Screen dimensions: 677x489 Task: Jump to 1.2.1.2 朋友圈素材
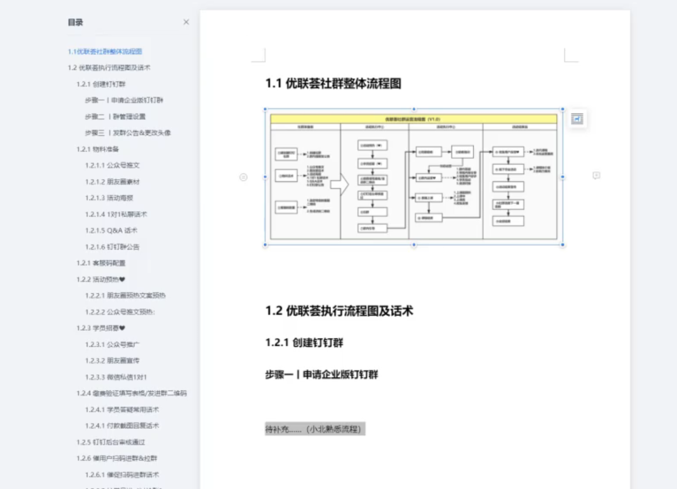[112, 182]
